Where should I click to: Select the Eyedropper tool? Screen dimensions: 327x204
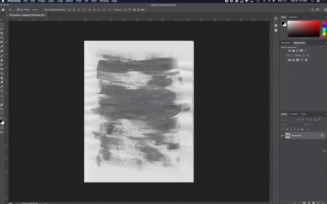1,47
